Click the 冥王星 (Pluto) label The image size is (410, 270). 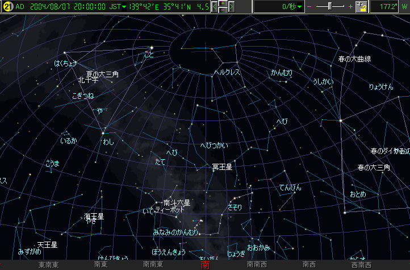tap(222, 167)
